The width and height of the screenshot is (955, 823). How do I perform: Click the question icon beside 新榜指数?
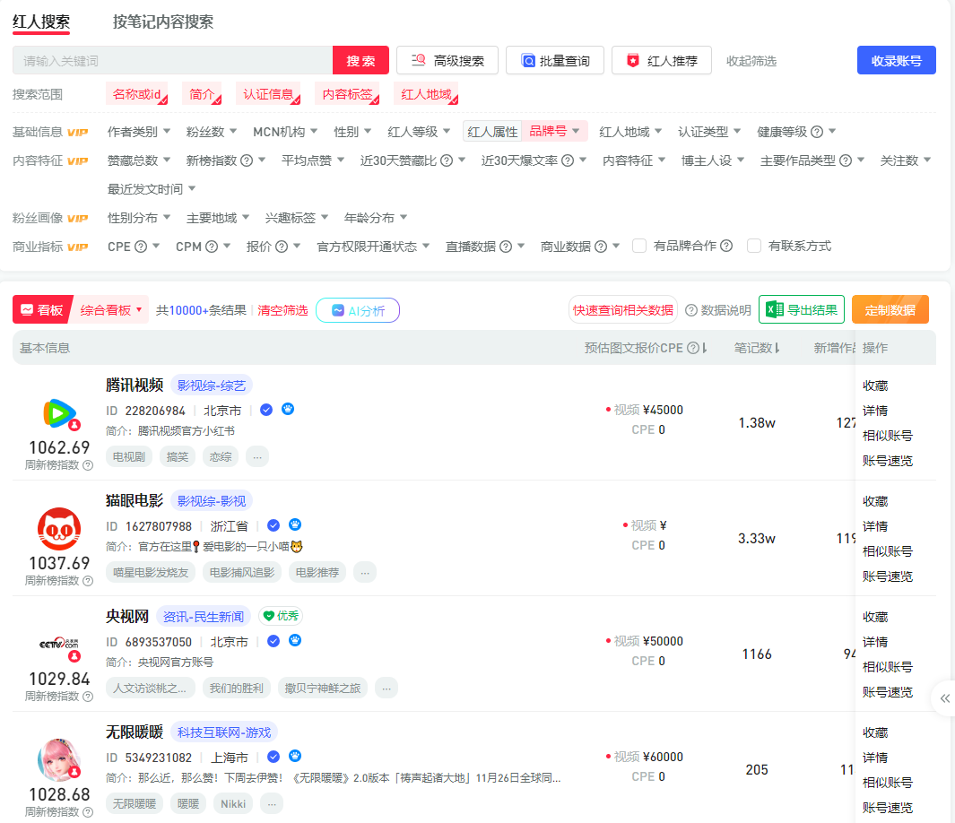coord(247,160)
